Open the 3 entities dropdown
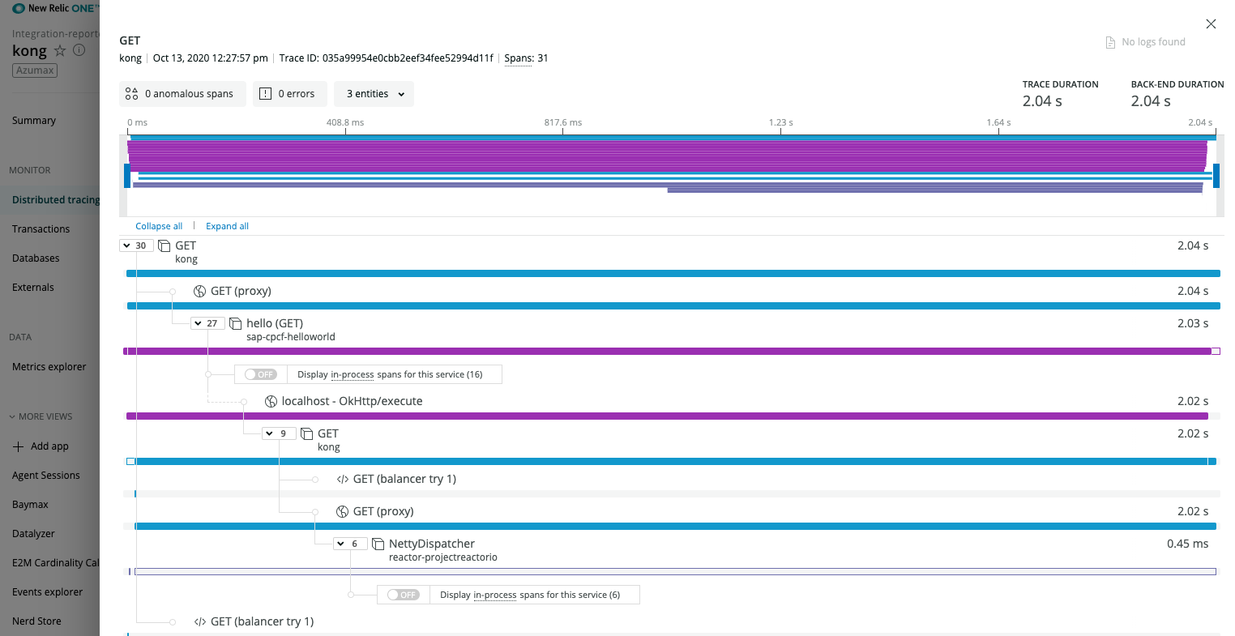Image resolution: width=1235 pixels, height=636 pixels. click(x=374, y=94)
